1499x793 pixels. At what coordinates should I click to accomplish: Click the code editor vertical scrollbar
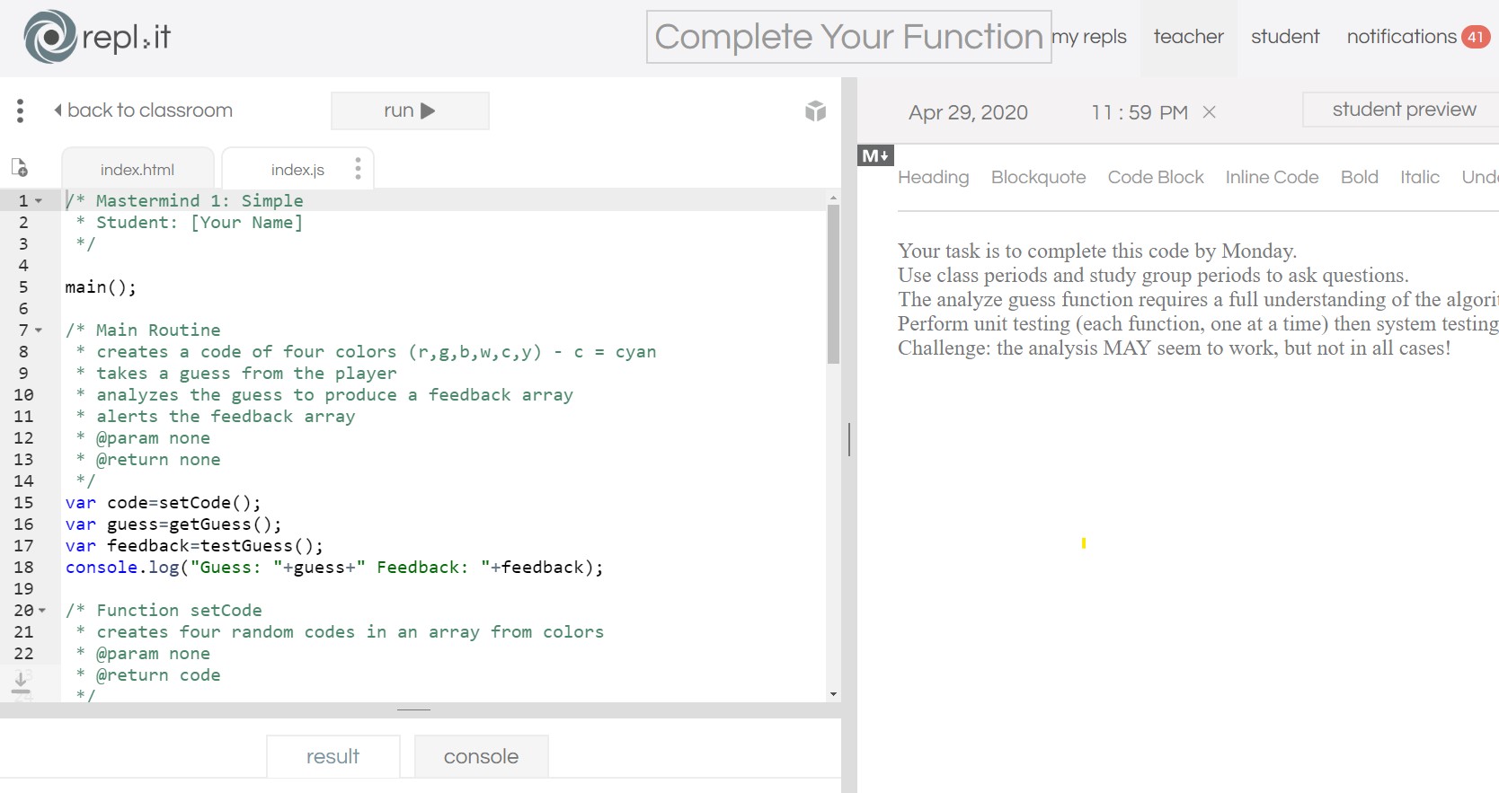coord(833,283)
